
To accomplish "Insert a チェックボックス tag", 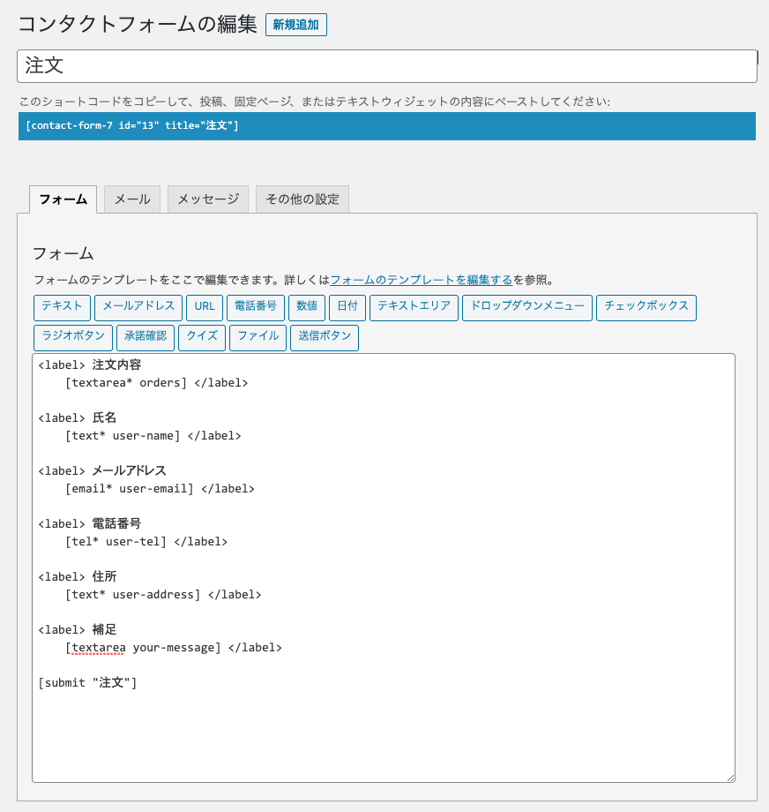I will click(x=646, y=308).
